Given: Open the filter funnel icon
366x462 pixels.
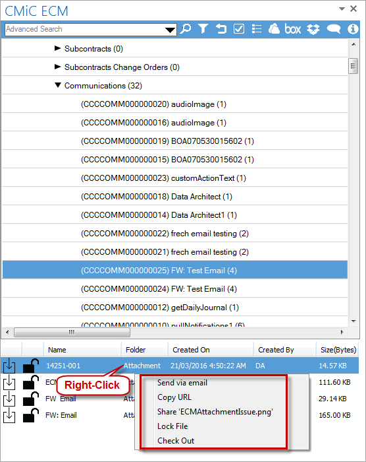Looking at the screenshot, I should [x=203, y=29].
